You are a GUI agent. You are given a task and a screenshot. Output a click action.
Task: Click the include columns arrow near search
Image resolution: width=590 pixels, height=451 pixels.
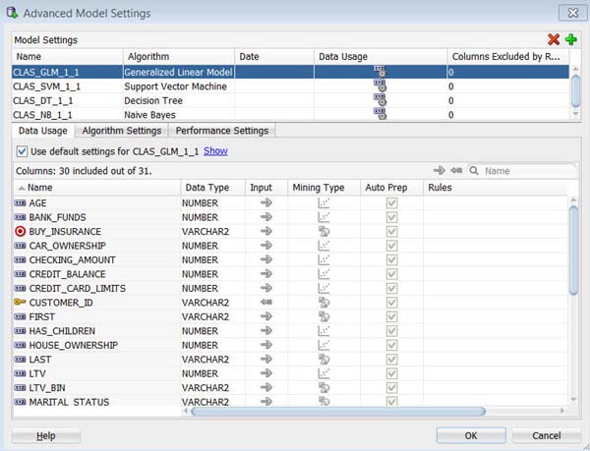[439, 171]
